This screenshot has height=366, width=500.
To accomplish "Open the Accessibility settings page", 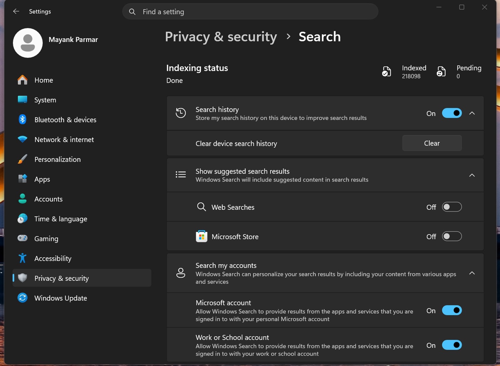I will click(82, 258).
